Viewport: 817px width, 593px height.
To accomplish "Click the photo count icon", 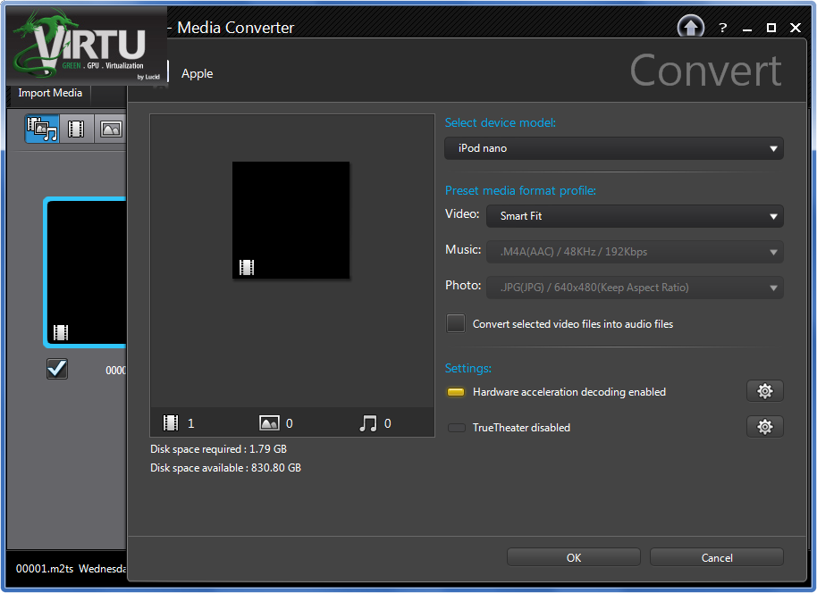I will click(x=269, y=422).
